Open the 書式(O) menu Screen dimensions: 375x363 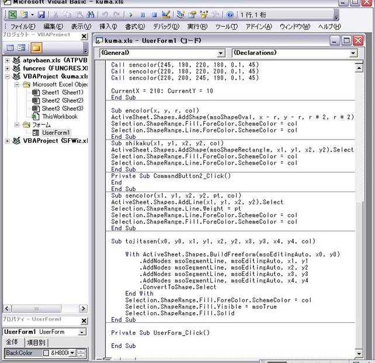[135, 26]
